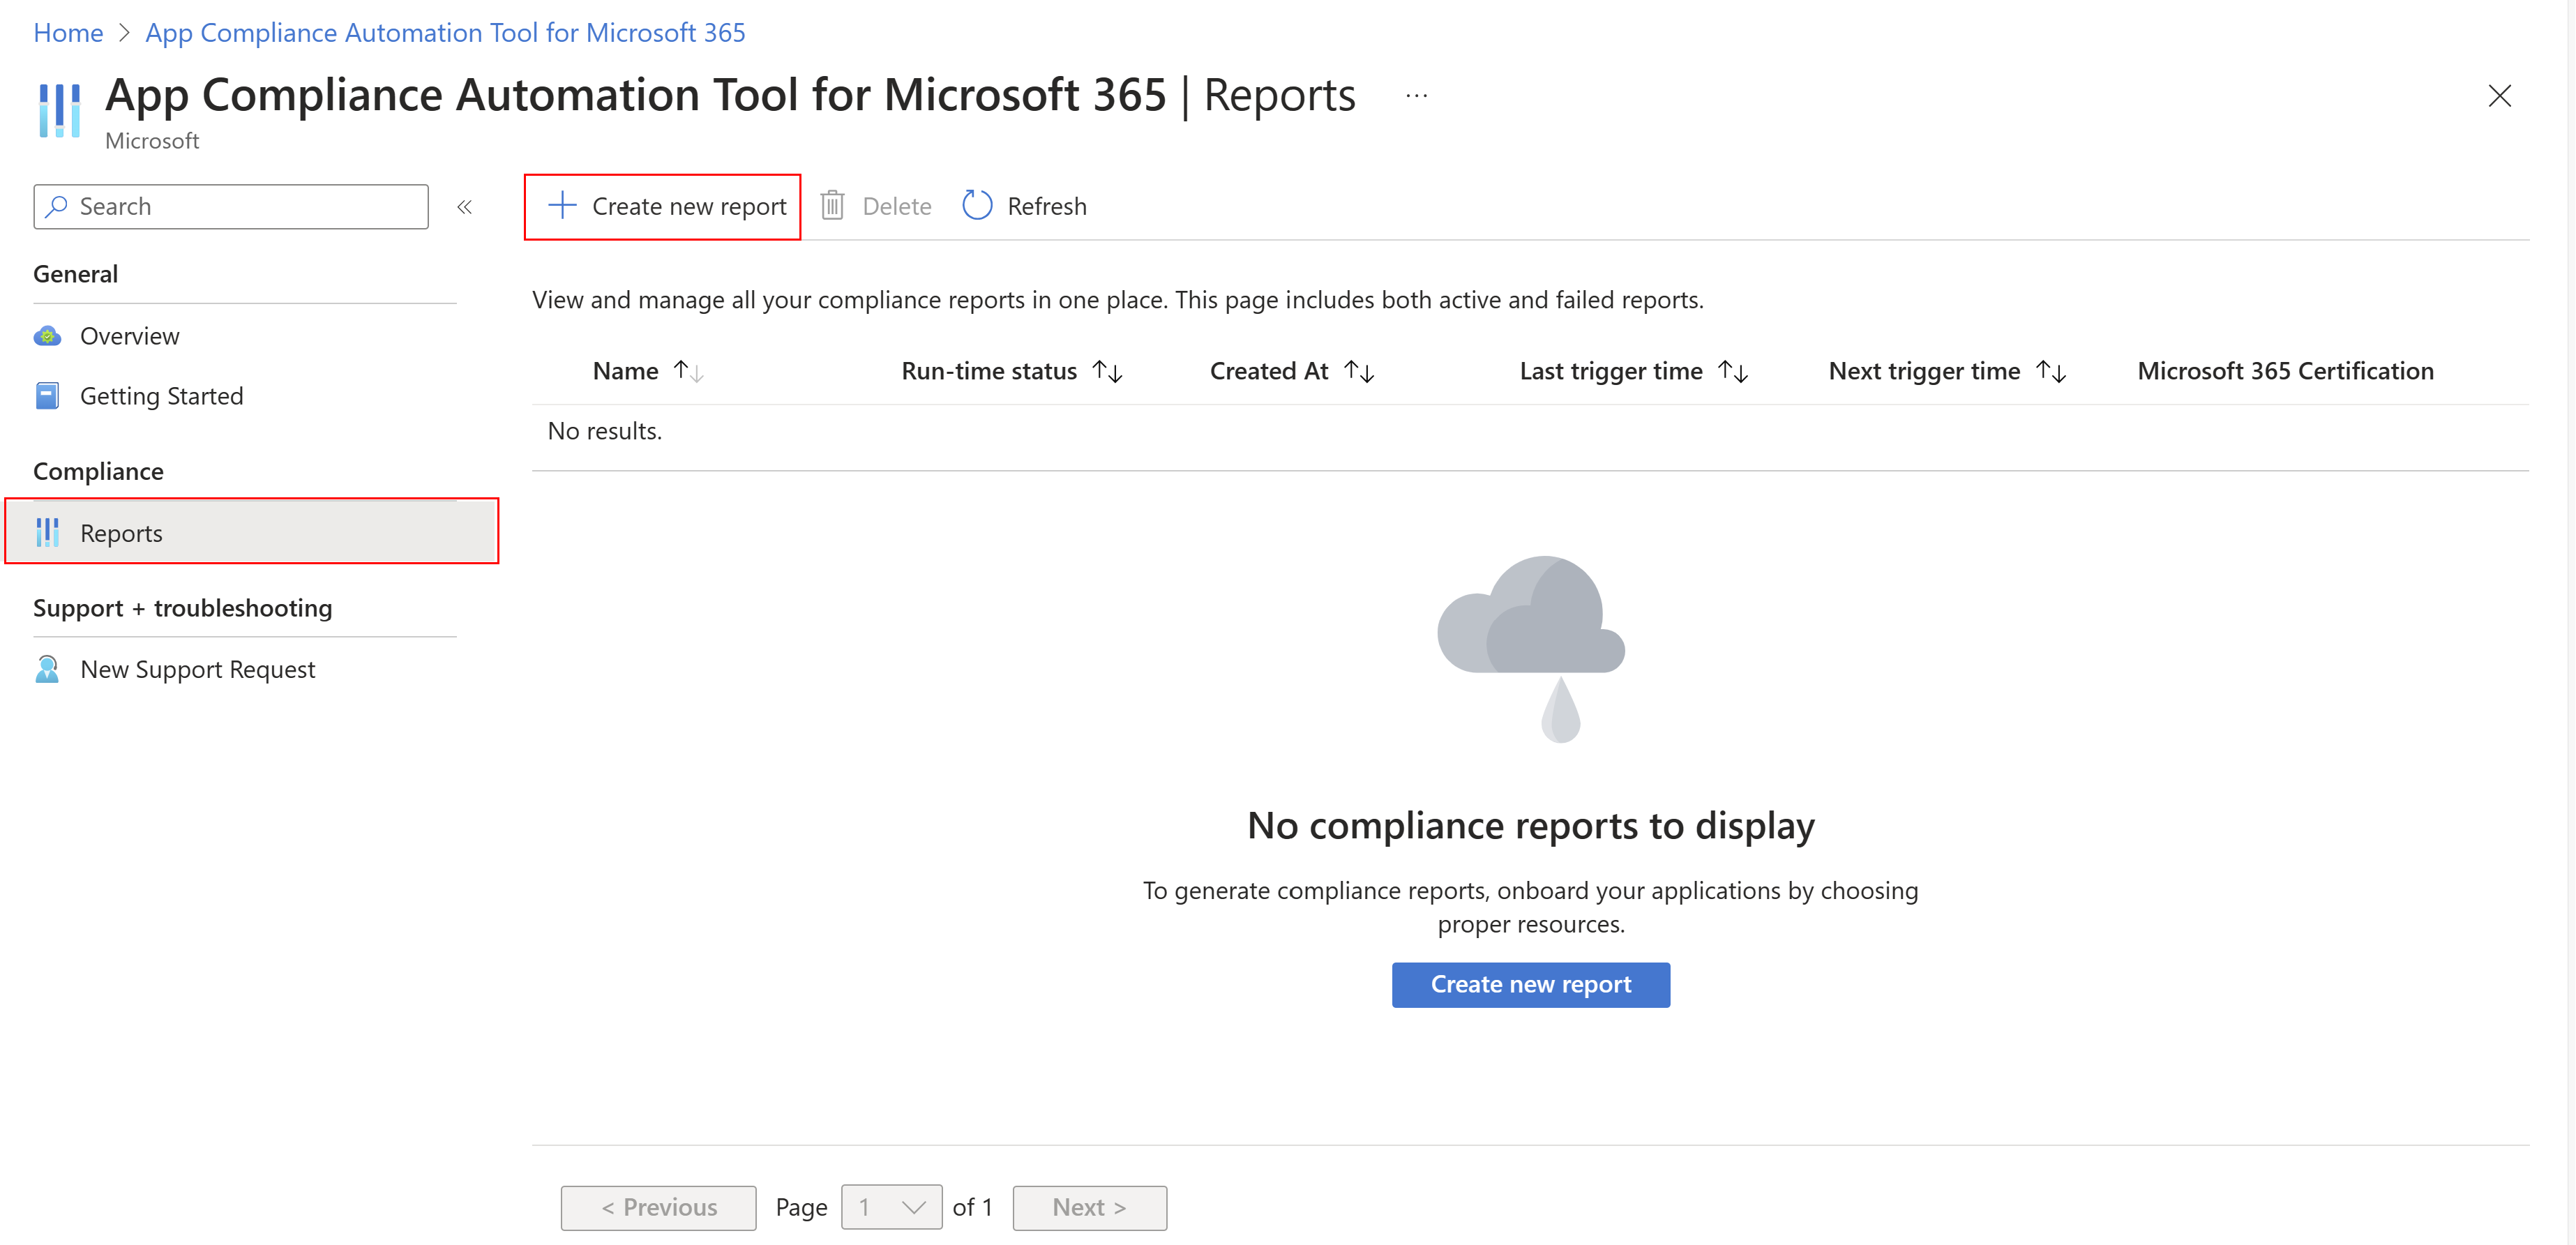Click the blue Create new report button
2576x1245 pixels.
click(x=1530, y=985)
